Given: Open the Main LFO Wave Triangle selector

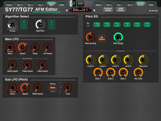Looking at the screenshot, I should [10, 51].
